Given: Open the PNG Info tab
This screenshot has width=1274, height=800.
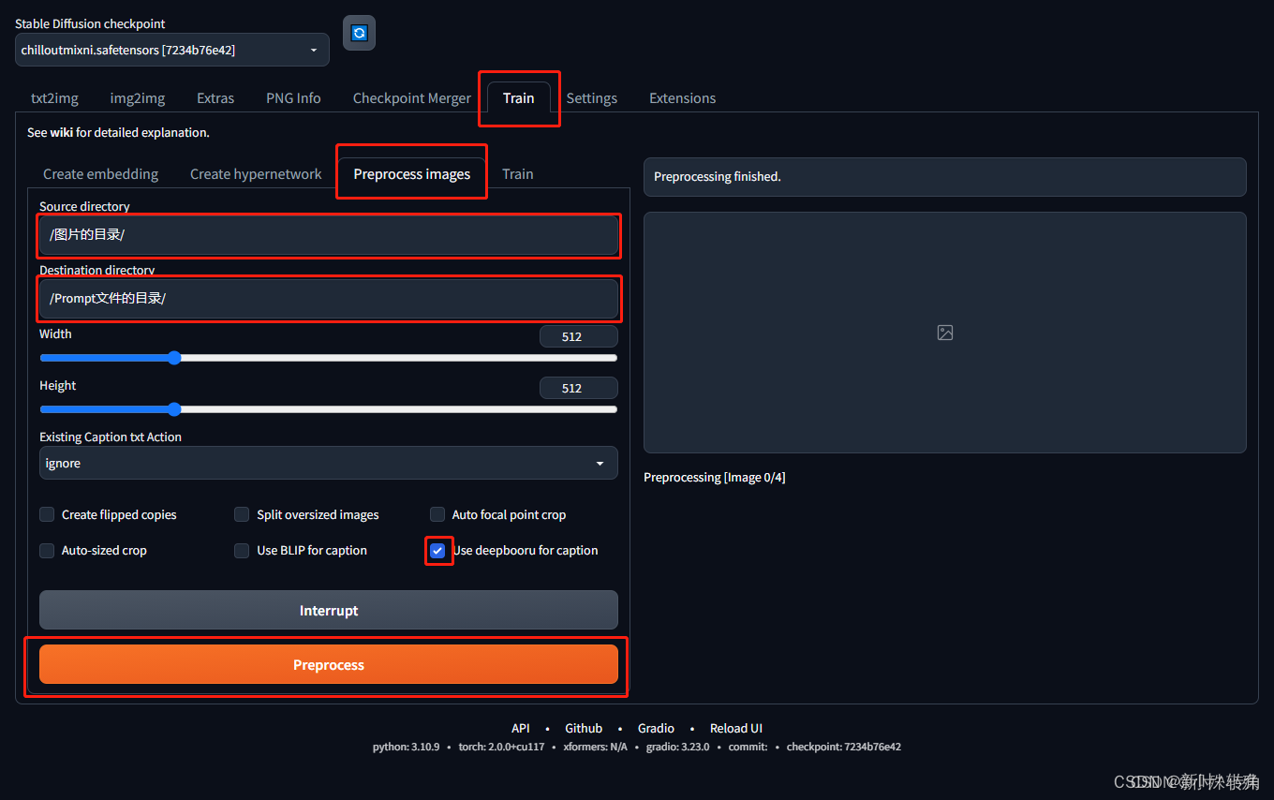Looking at the screenshot, I should 293,98.
